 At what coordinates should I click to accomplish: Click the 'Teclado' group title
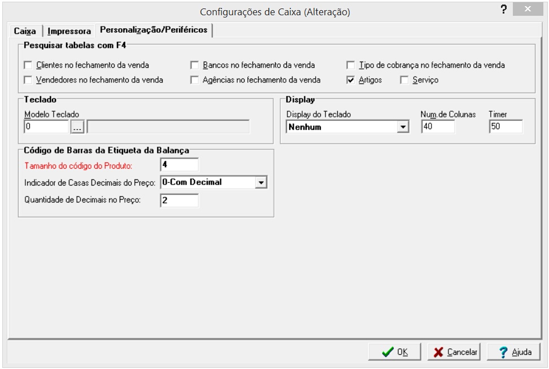coord(40,100)
